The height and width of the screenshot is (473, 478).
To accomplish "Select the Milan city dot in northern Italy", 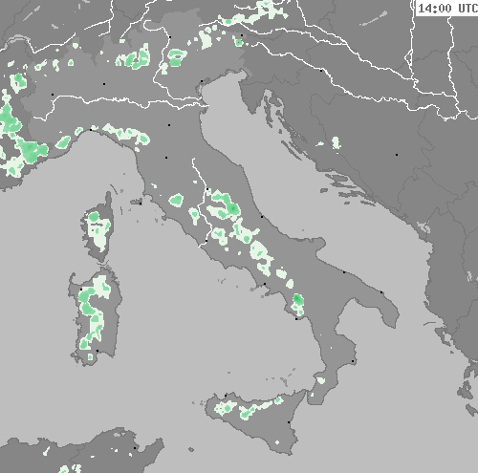I will coord(104,84).
